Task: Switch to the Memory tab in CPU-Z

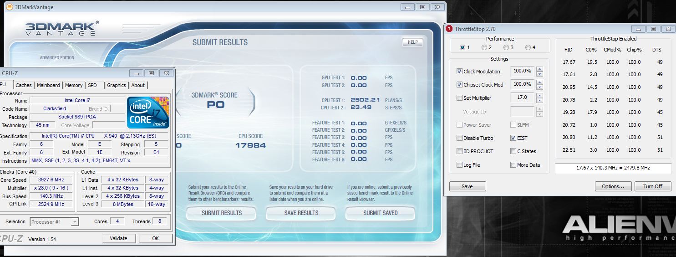Action: point(74,85)
